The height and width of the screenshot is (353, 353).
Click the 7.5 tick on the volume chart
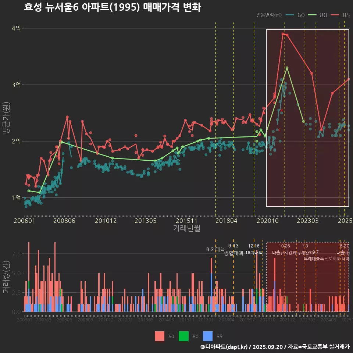coord(16,254)
